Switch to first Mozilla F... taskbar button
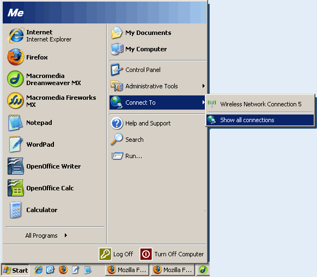The width and height of the screenshot is (317, 277). (127, 270)
